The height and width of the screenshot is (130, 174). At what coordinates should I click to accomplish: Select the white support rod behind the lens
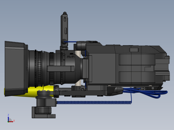click(x=78, y=68)
